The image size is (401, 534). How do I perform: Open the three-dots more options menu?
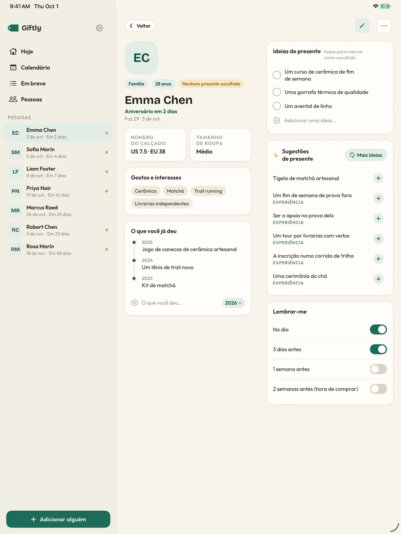coord(384,26)
